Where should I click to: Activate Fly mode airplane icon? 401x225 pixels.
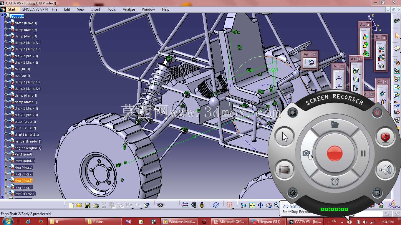click(244, 205)
